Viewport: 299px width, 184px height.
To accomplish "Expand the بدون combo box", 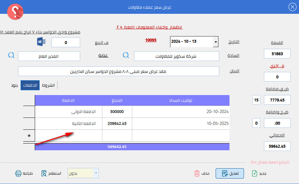I will click(96, 173).
